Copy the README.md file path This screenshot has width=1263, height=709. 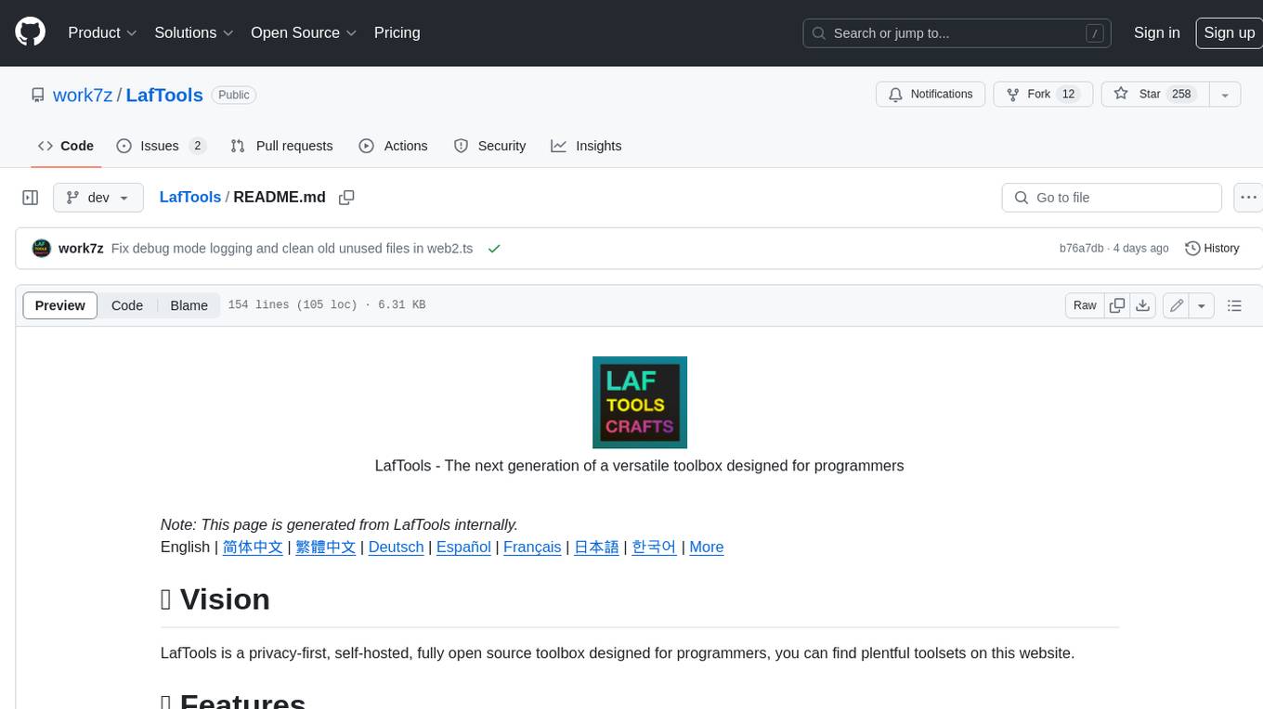[346, 198]
